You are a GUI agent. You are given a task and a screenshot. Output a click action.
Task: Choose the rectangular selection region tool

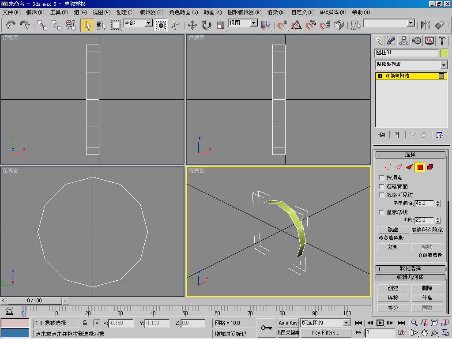tap(116, 25)
